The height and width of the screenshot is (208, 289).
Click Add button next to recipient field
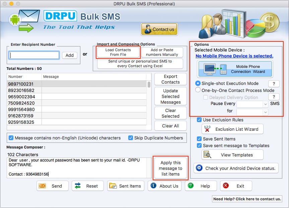point(69,55)
